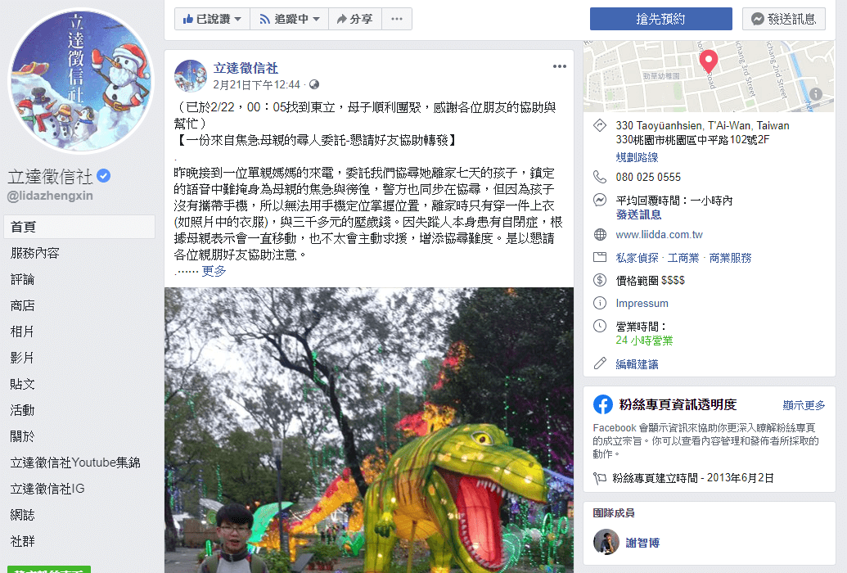Click the public globe icon by the post date
The image size is (847, 573).
pos(314,84)
